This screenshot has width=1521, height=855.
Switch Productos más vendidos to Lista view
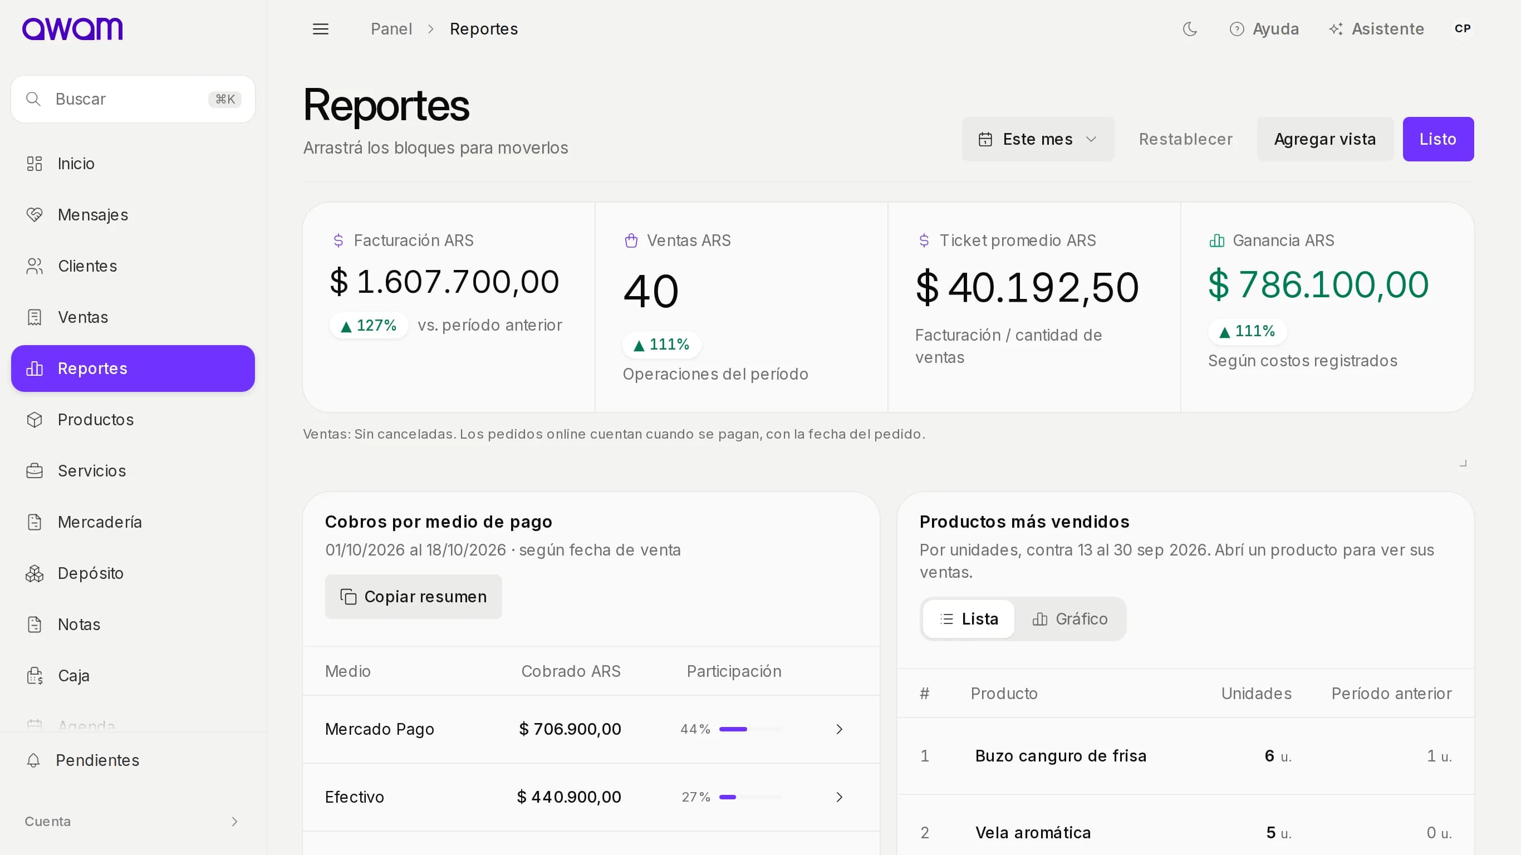tap(968, 619)
